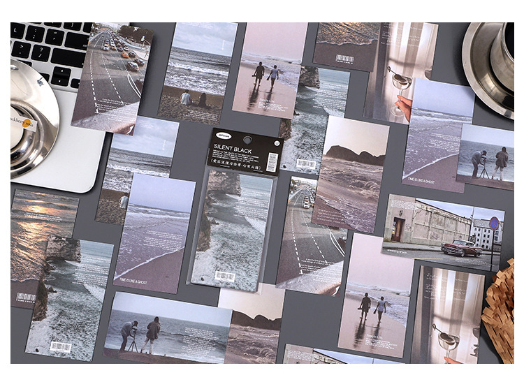Select the road with taxis card lying on the laptop
The image size is (524, 382).
click(112, 78)
